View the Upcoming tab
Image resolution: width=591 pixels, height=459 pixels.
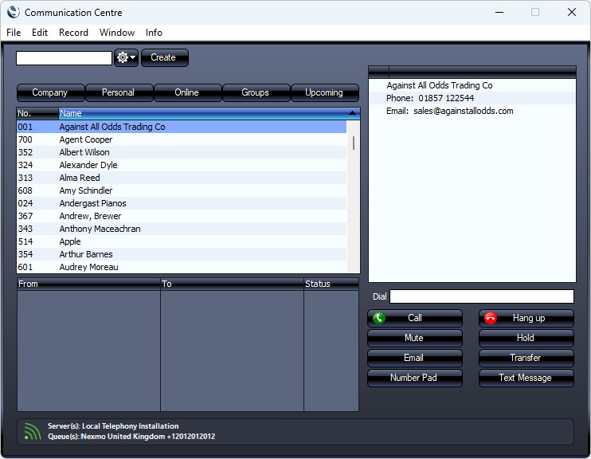[x=323, y=92]
